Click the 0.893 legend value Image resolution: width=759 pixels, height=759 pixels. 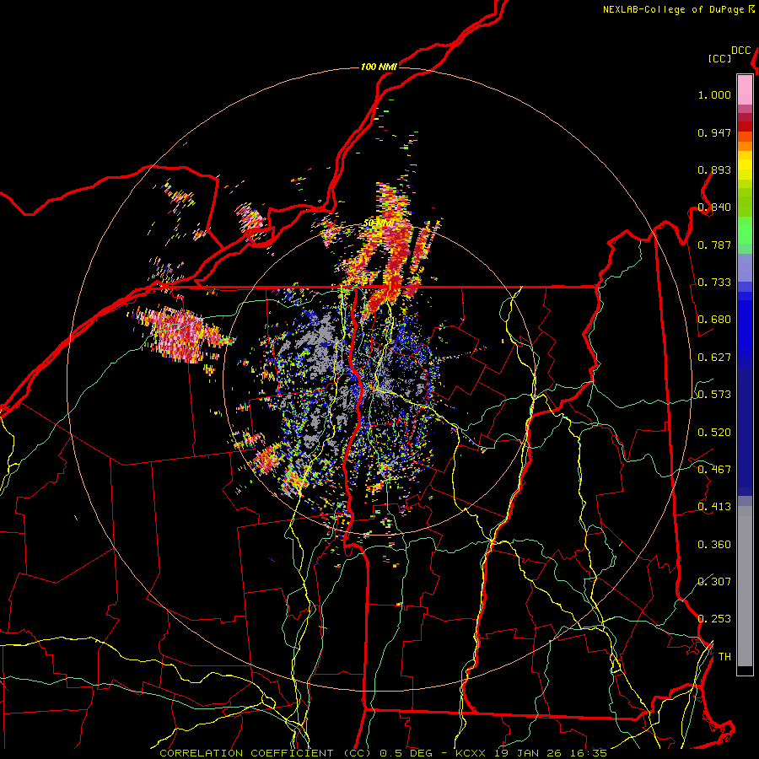click(x=714, y=170)
